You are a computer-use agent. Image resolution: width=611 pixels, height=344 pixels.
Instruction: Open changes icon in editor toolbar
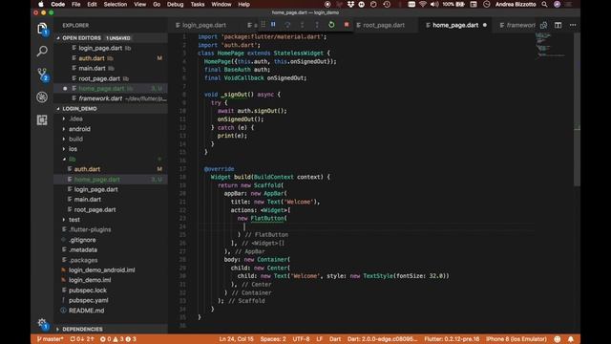543,25
